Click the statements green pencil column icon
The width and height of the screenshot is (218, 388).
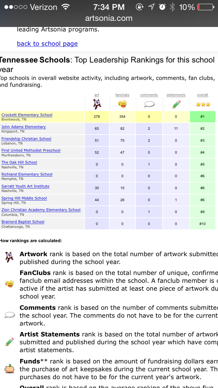pos(176,104)
